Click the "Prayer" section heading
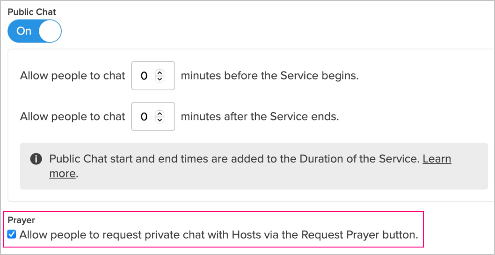The image size is (495, 255). [21, 220]
